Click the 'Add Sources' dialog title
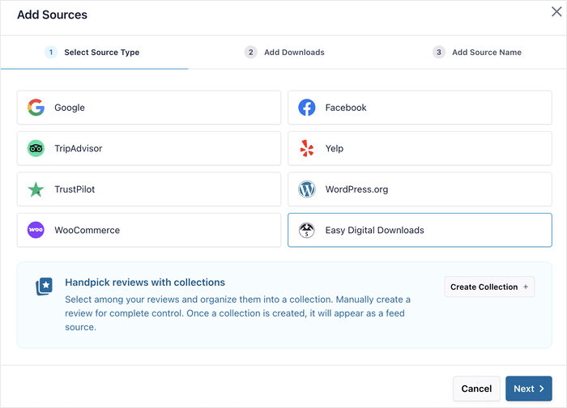This screenshot has width=567, height=408. coord(52,15)
